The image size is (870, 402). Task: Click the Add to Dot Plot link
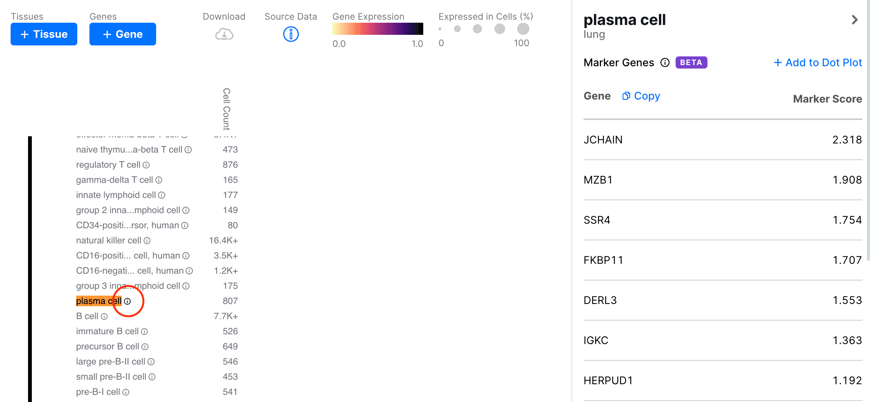(x=818, y=62)
